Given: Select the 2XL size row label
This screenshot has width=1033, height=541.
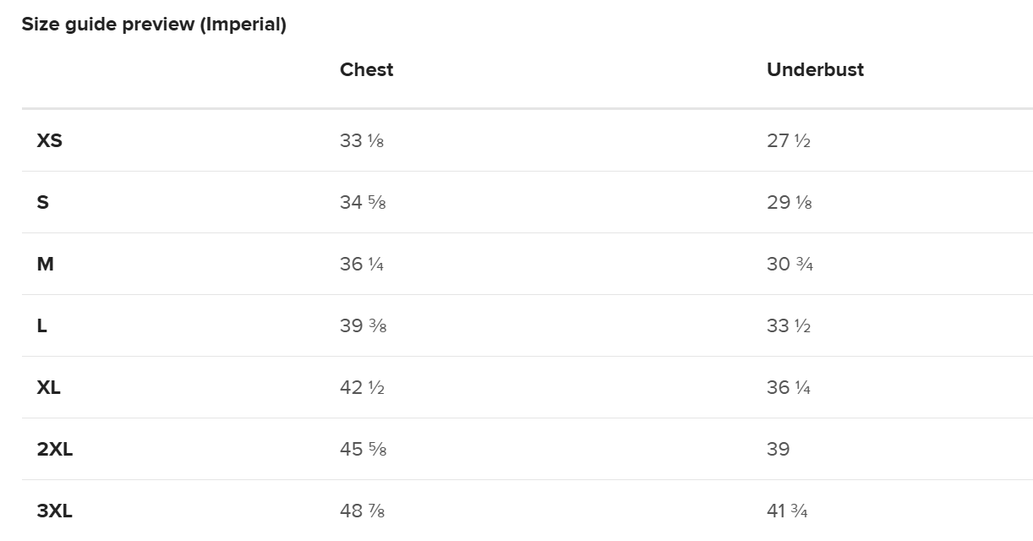Looking at the screenshot, I should [55, 449].
